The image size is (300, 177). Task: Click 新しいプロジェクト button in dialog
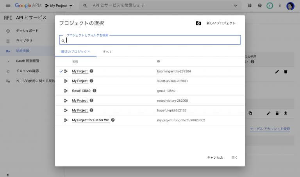tap(221, 23)
